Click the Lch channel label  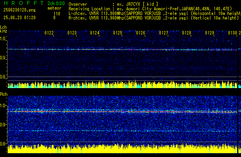pos(3,27)
